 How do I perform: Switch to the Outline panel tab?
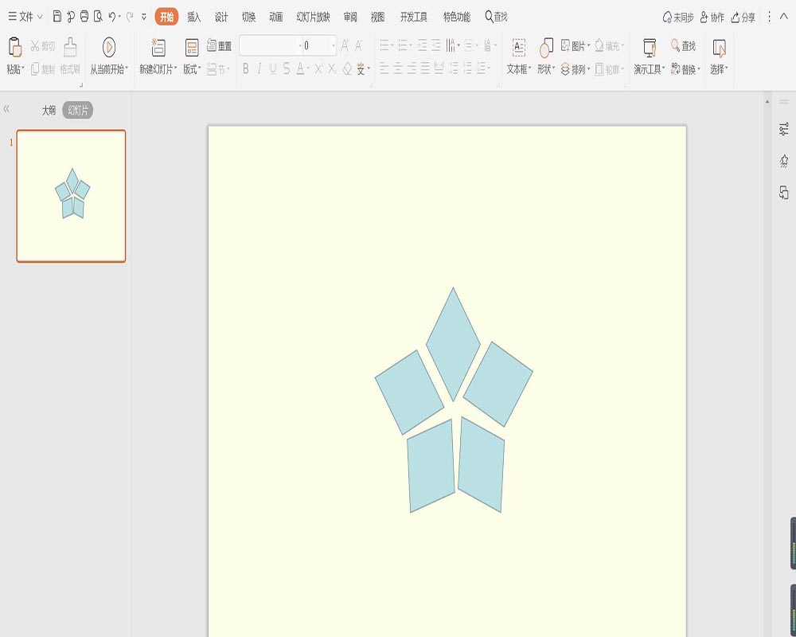[49, 110]
